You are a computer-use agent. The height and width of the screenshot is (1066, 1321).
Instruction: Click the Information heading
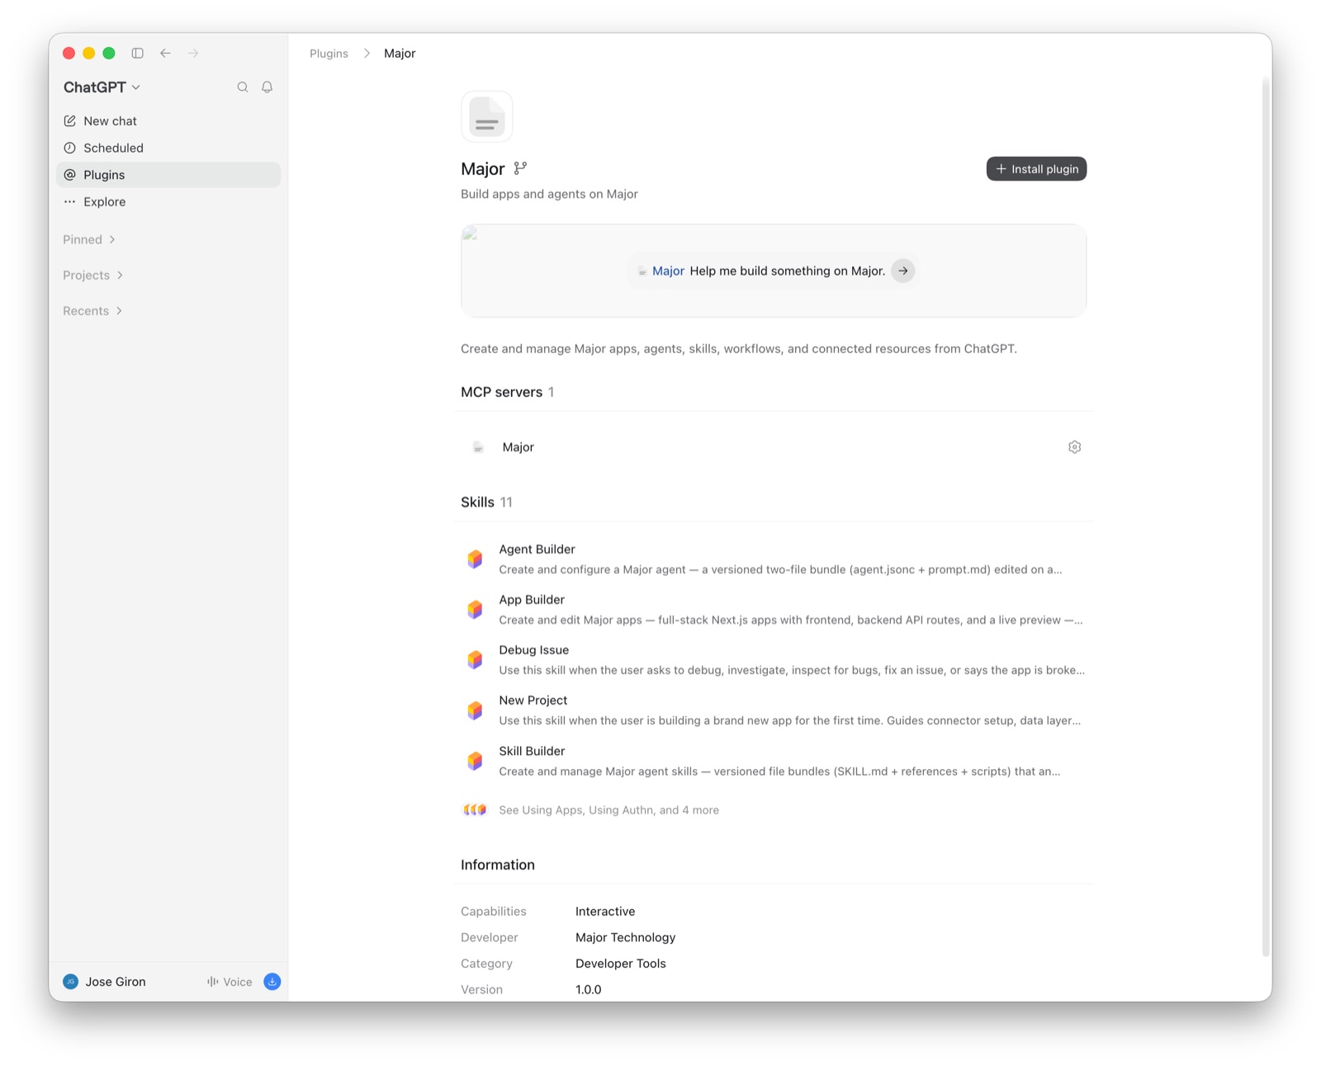[498, 865]
